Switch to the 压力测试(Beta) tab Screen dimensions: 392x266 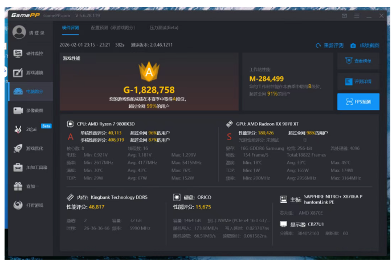click(x=164, y=27)
